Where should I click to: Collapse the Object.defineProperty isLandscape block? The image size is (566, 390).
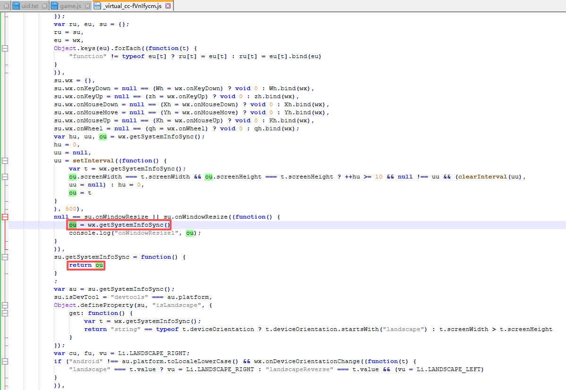pos(5,305)
